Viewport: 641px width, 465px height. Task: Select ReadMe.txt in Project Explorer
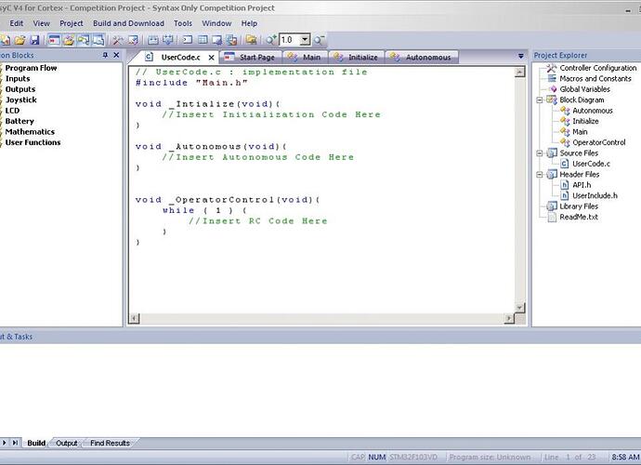pyautogui.click(x=579, y=217)
